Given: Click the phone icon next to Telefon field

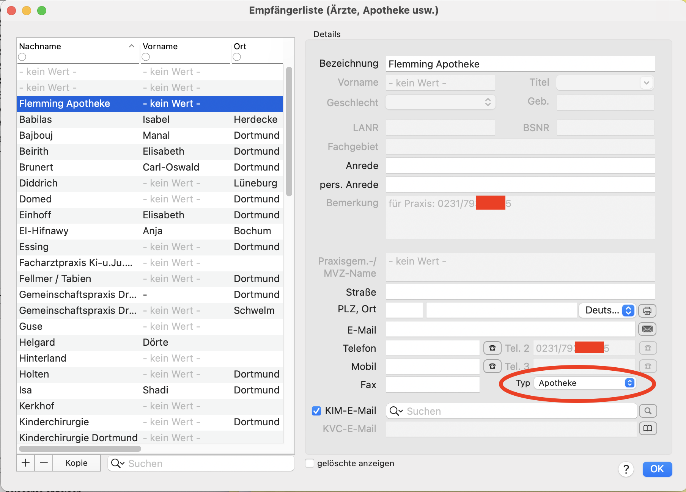Looking at the screenshot, I should pos(492,348).
